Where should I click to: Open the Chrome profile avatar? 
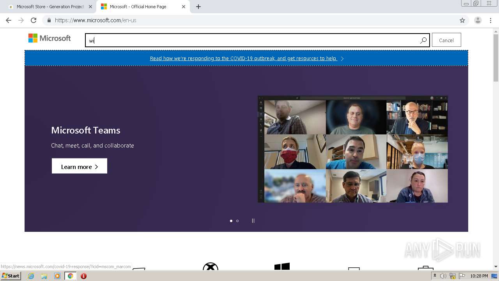click(x=478, y=20)
